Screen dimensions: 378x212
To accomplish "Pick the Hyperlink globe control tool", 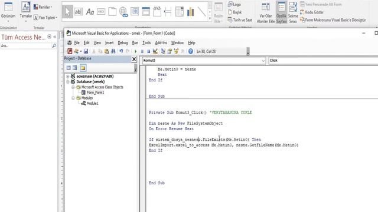I will click(x=123, y=12).
